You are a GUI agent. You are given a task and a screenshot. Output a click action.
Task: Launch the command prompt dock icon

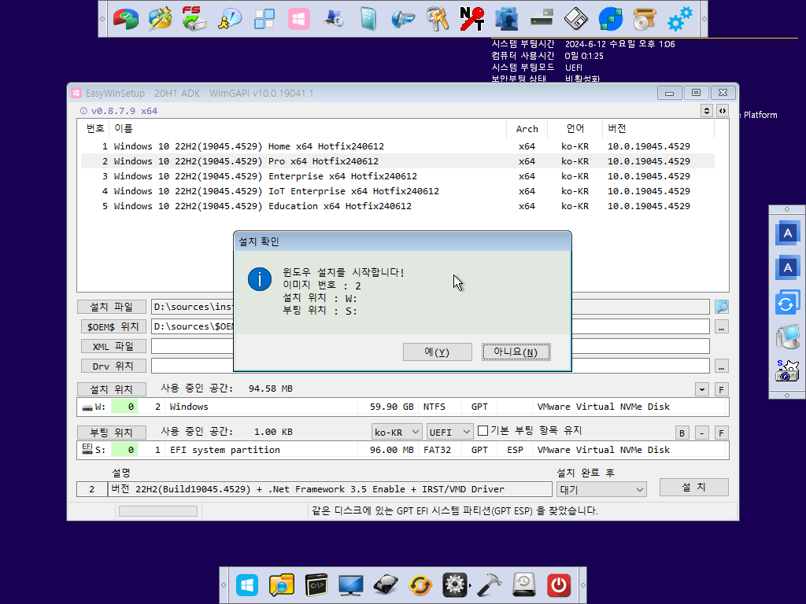(x=316, y=585)
